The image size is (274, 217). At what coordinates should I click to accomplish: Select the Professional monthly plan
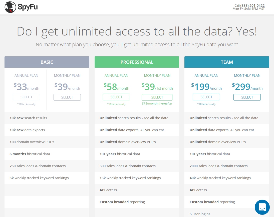pos(157,97)
